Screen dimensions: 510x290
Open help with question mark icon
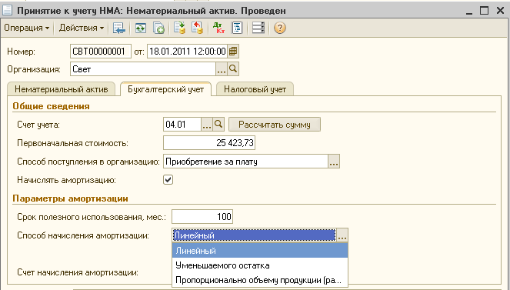pyautogui.click(x=280, y=28)
